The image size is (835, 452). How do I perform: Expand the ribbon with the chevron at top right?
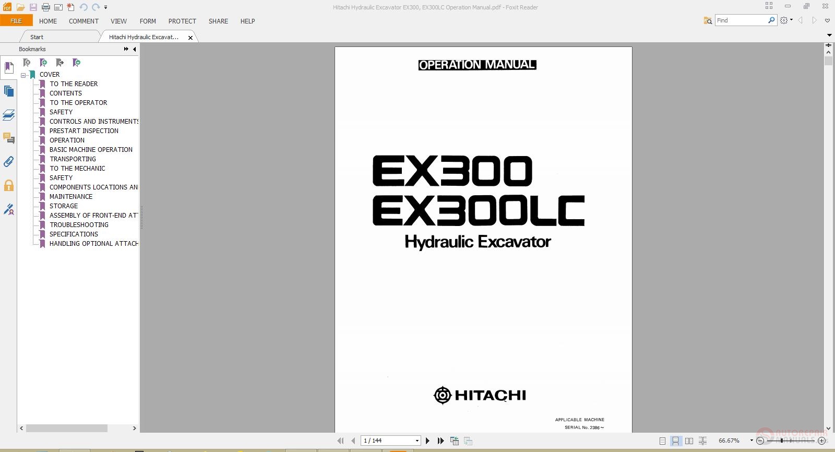(x=827, y=20)
